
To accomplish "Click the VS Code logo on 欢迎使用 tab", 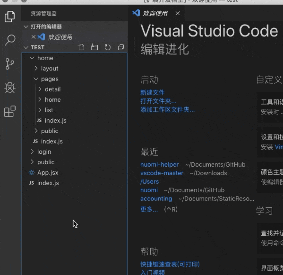I will [x=136, y=13].
